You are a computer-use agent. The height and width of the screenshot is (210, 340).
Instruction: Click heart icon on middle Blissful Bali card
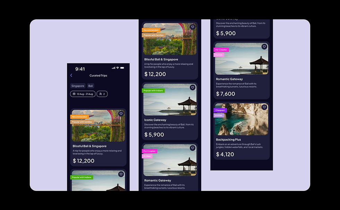point(193,27)
